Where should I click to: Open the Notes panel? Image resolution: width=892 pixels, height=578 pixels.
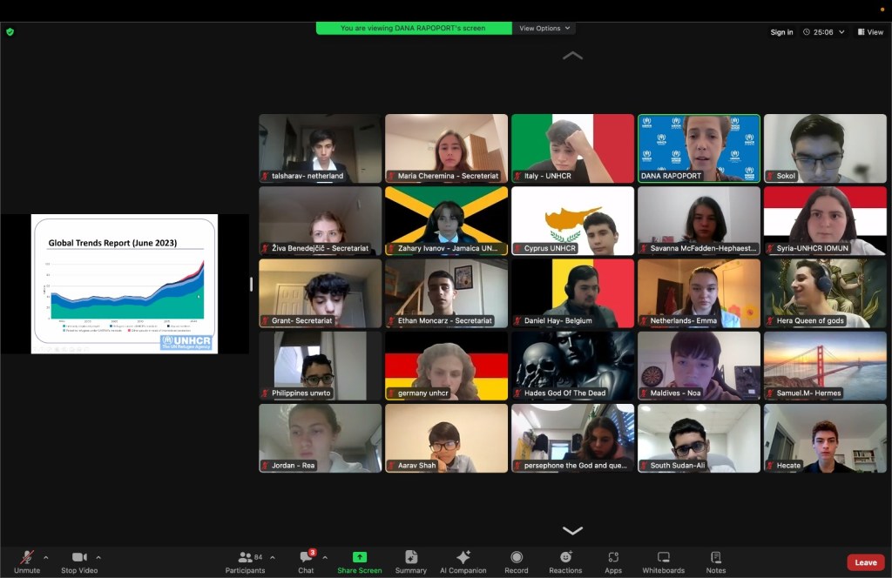(x=715, y=561)
